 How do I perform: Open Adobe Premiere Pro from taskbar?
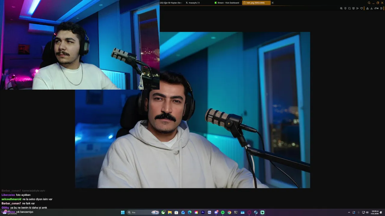click(x=203, y=212)
